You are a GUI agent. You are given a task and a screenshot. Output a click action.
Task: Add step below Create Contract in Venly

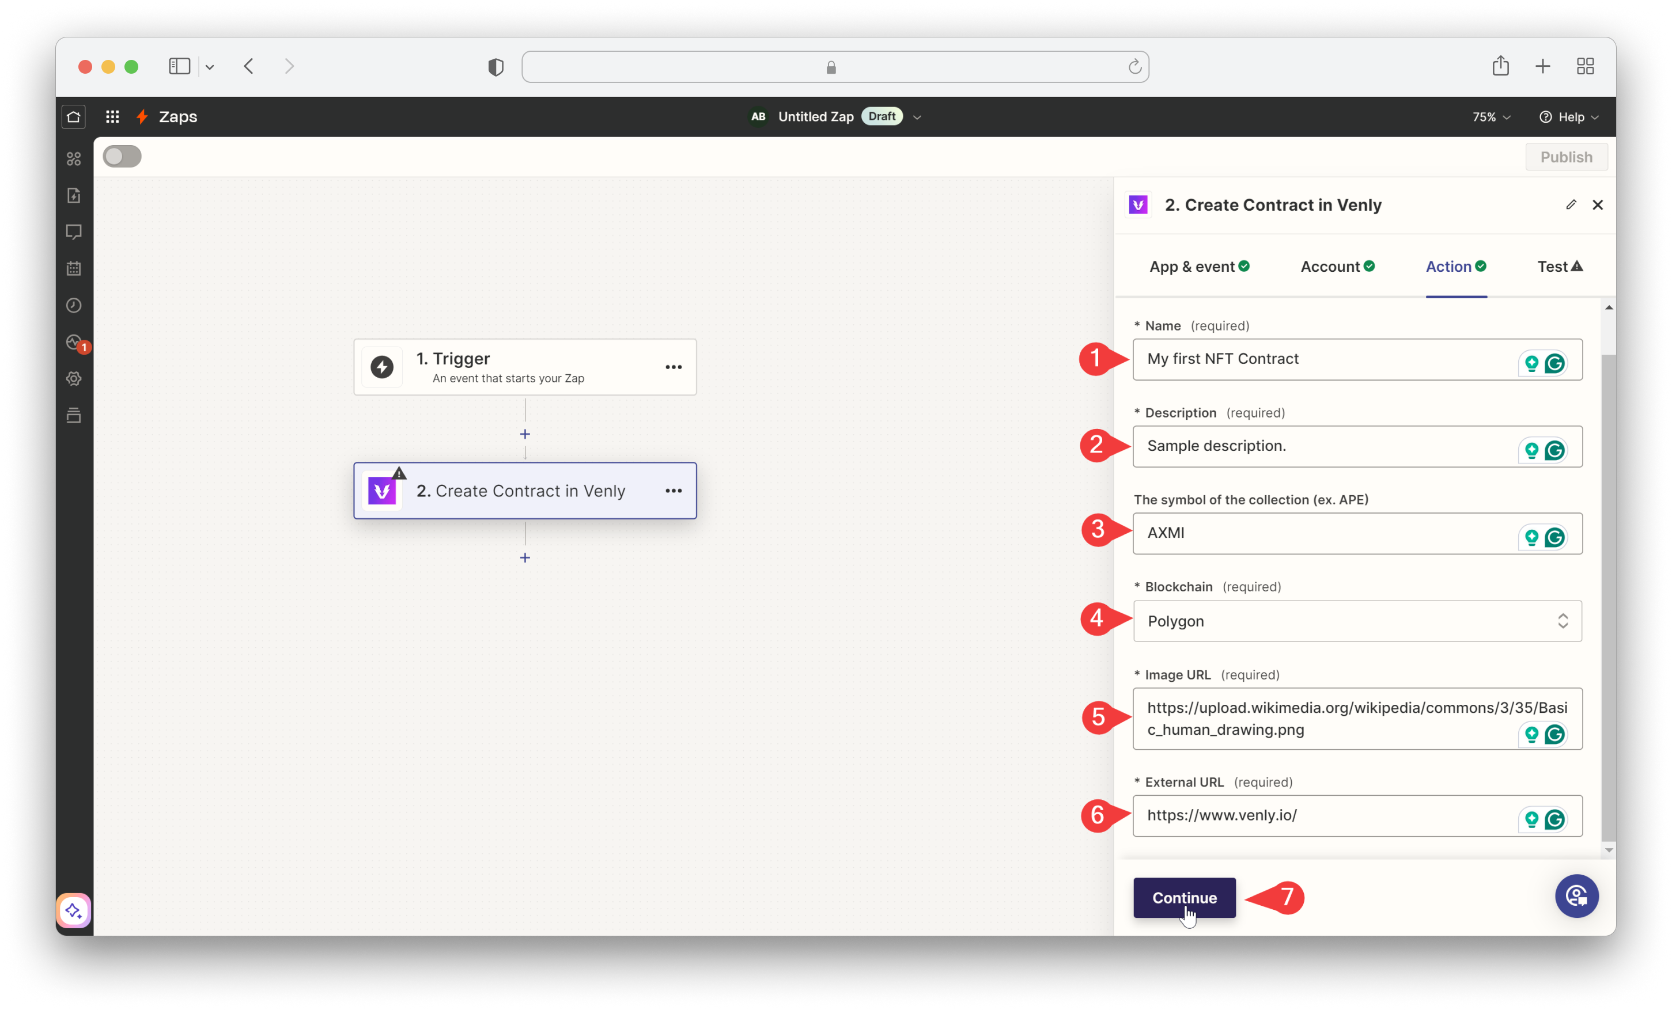tap(524, 557)
